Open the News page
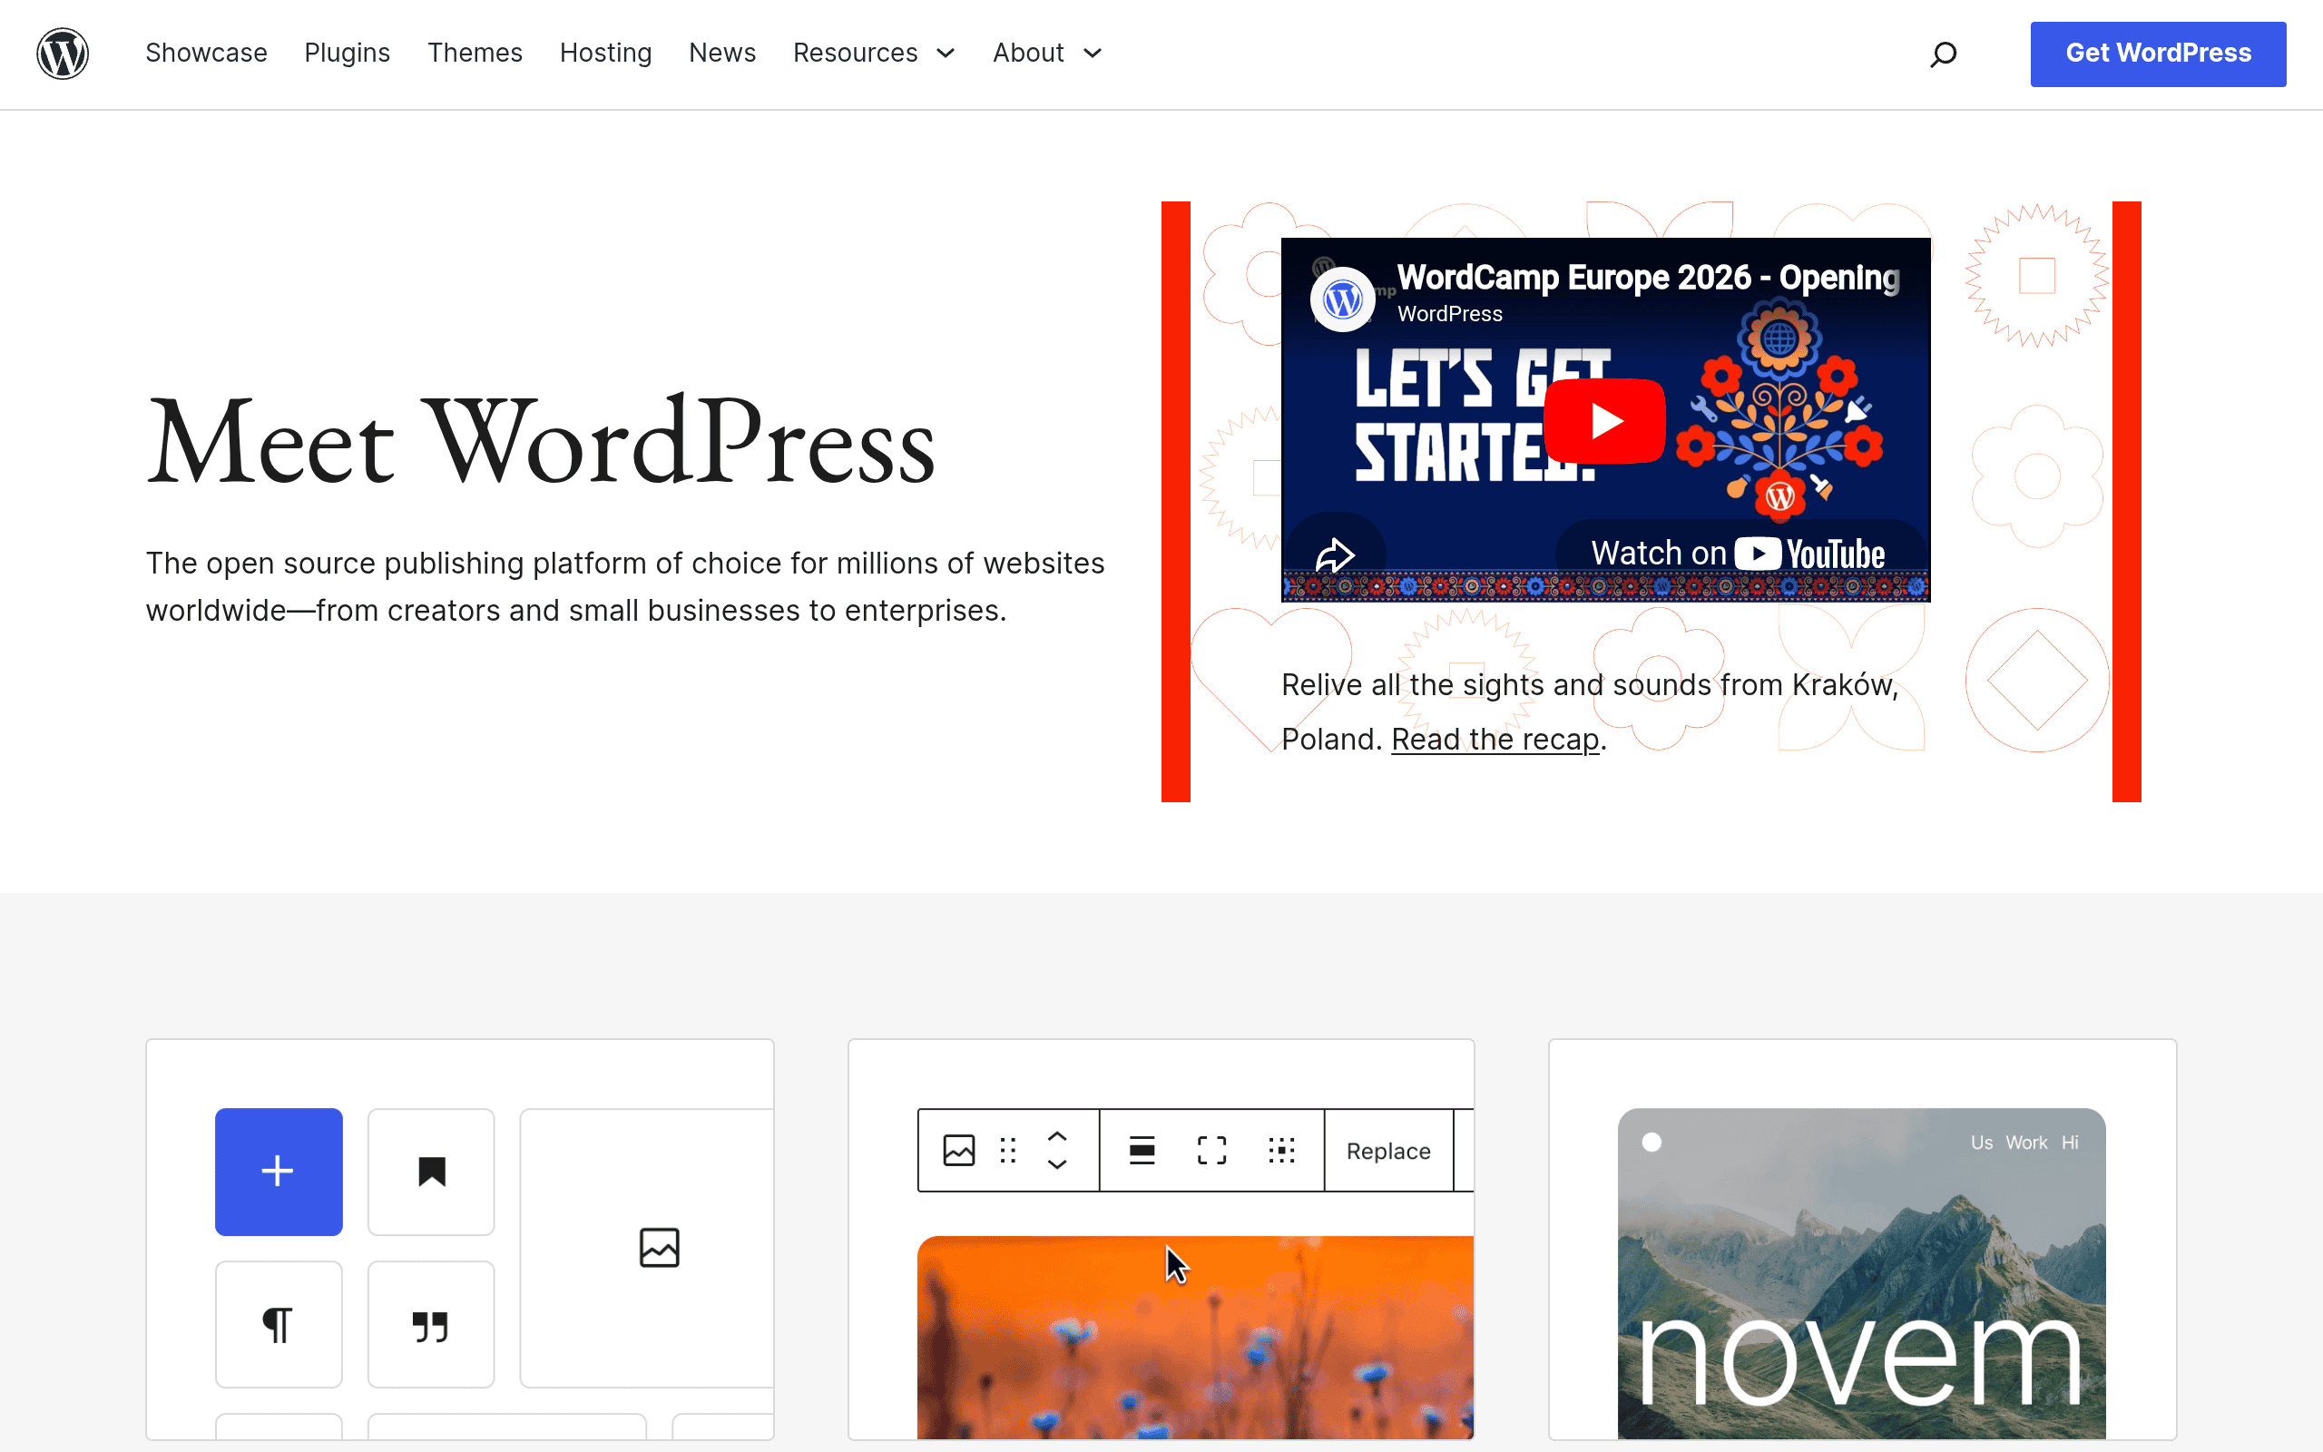2323x1452 pixels. coord(723,53)
